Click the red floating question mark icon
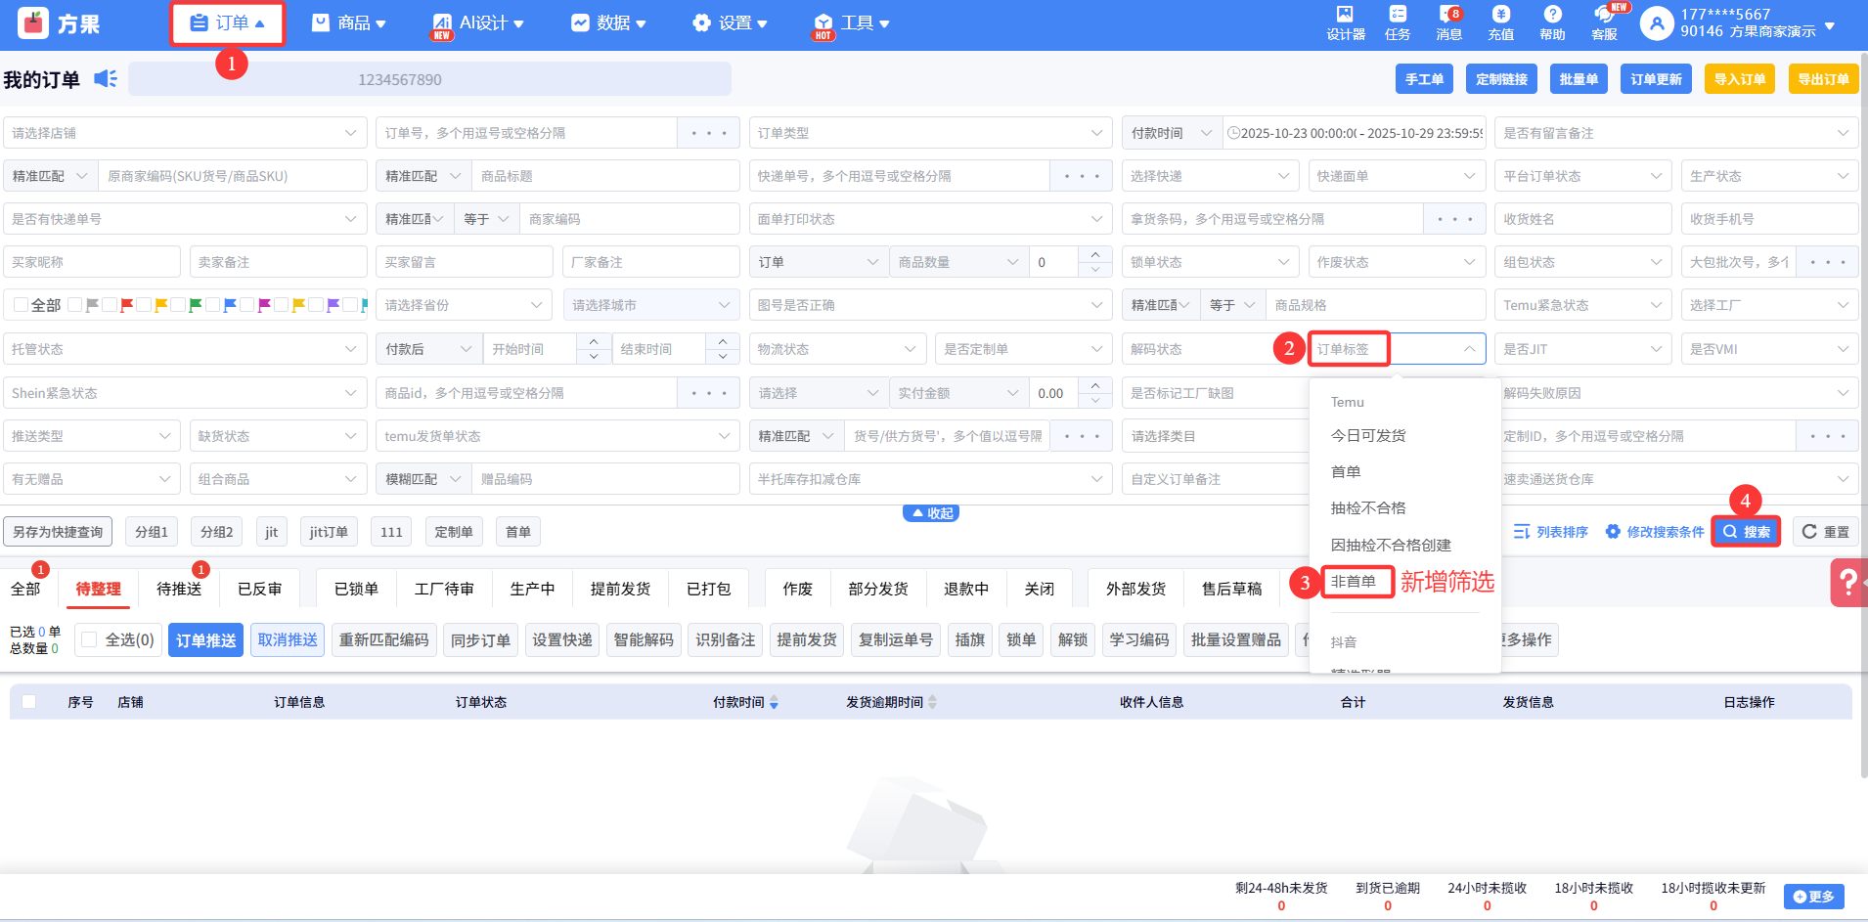 click(1847, 583)
